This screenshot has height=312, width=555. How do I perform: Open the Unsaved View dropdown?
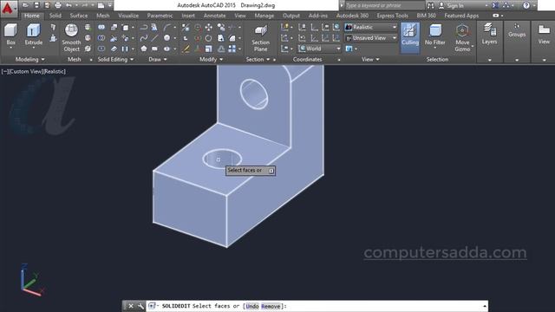click(x=371, y=38)
